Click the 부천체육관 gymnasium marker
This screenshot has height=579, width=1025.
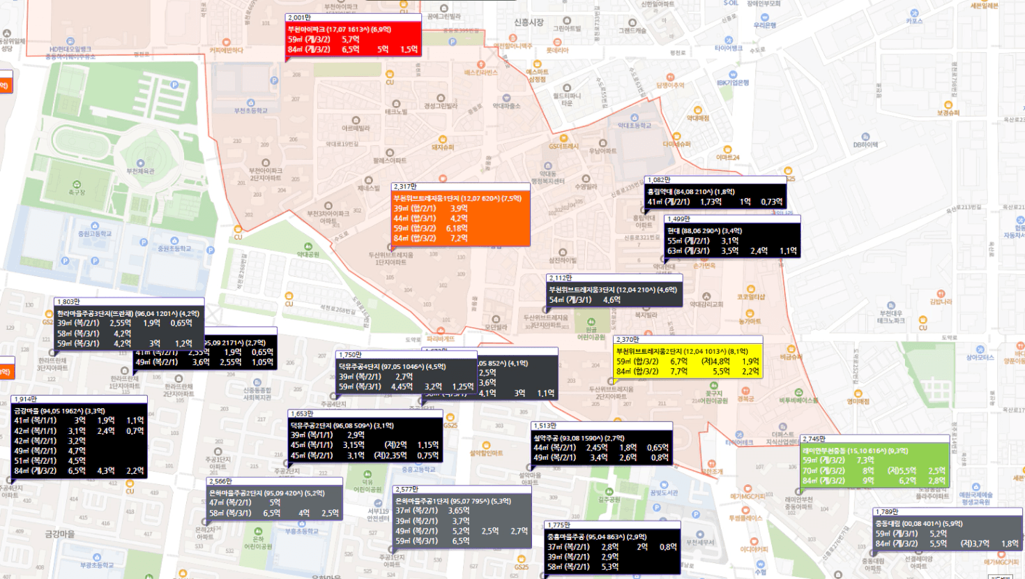pos(140,164)
